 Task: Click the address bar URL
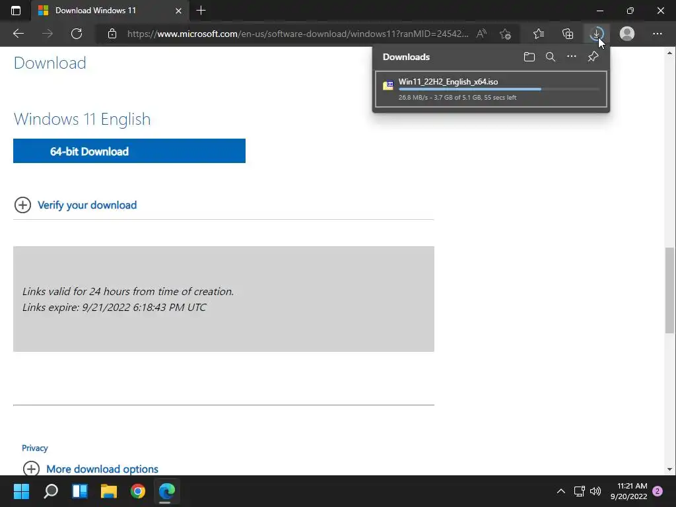298,34
